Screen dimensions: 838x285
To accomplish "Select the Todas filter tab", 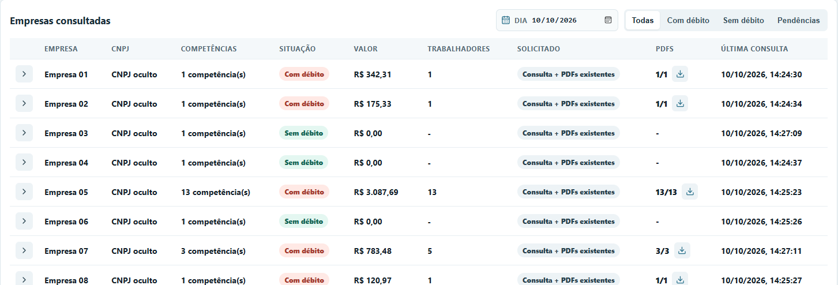I will point(642,20).
